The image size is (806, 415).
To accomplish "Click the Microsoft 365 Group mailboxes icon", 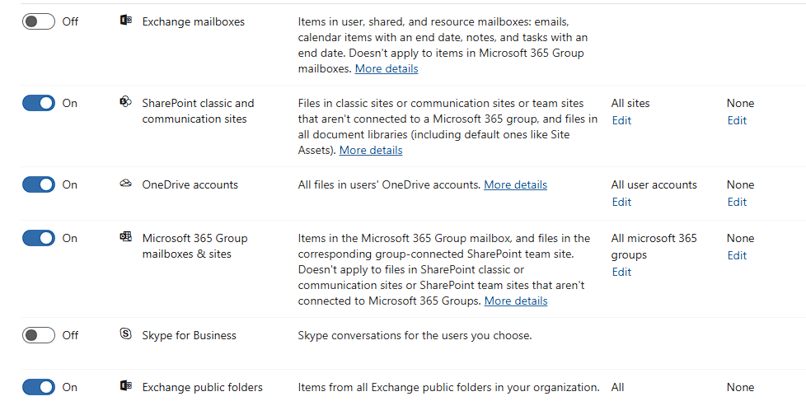I will (126, 236).
